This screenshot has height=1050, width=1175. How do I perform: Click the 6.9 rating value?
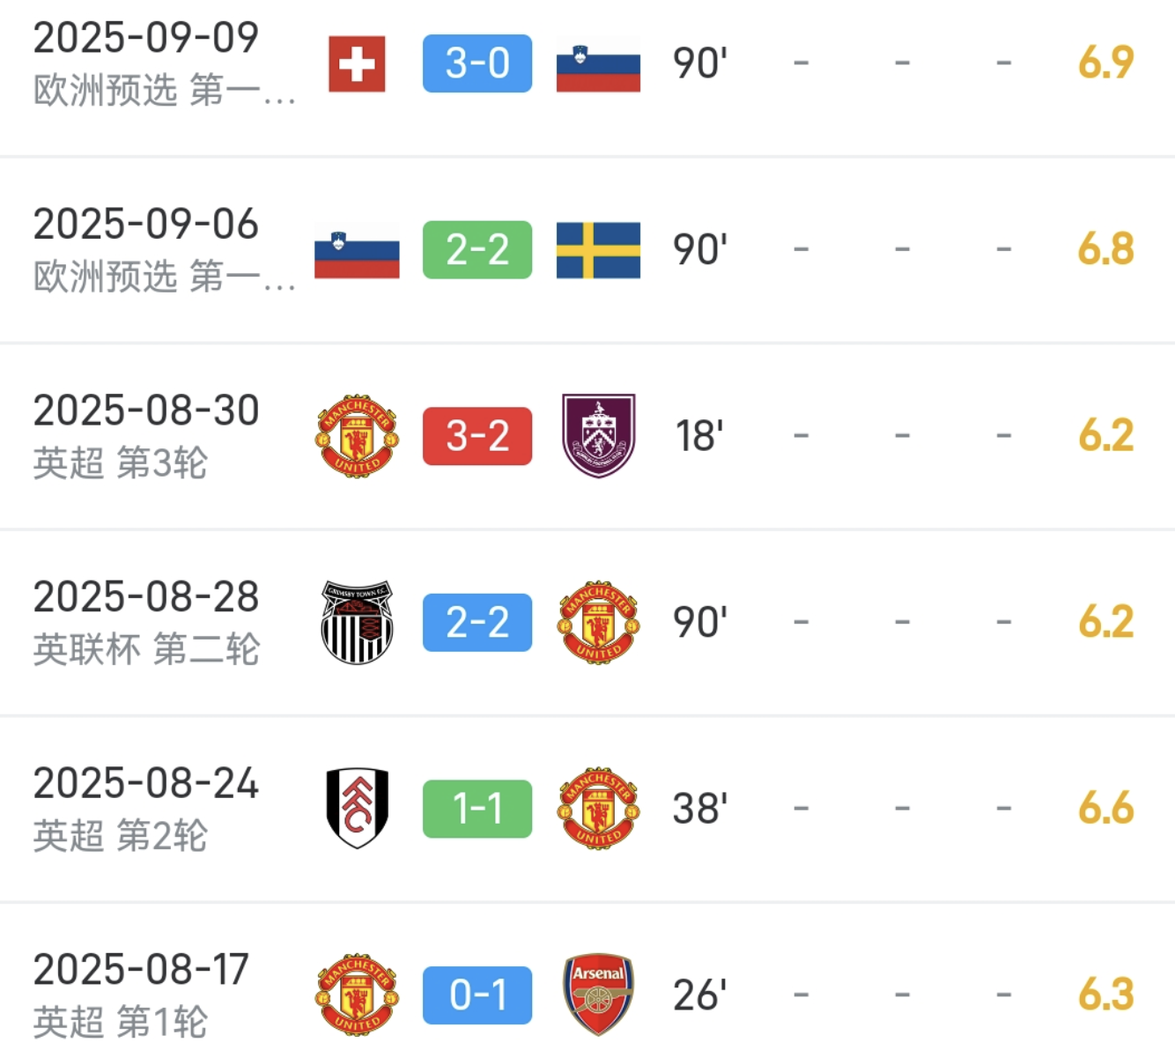[x=1105, y=63]
